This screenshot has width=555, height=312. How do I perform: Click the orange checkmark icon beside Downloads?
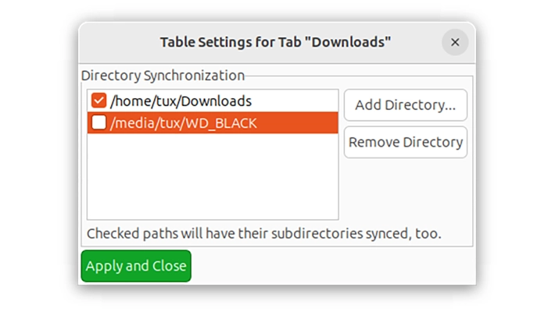98,101
